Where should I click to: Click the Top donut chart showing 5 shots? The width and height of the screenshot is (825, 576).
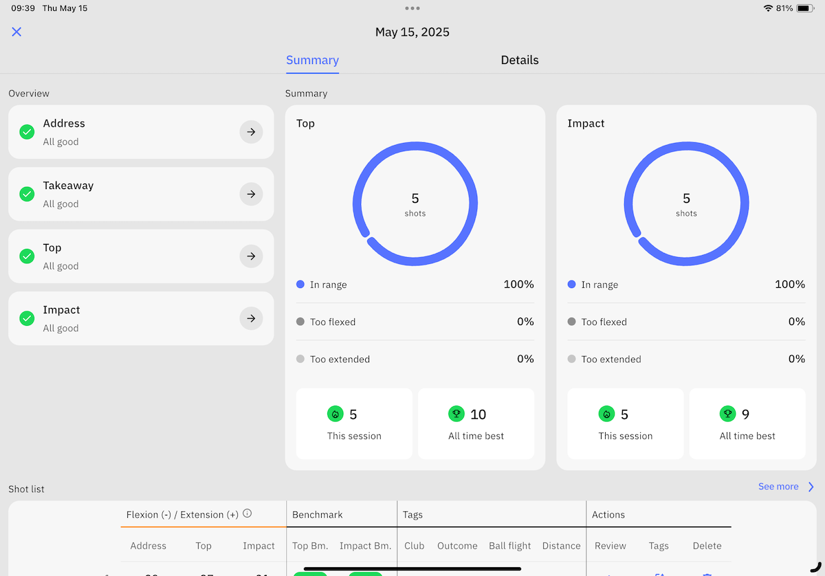(x=415, y=203)
